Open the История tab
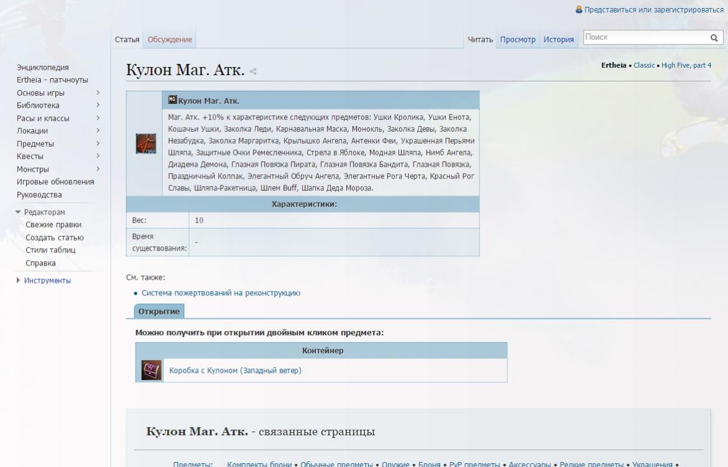Viewport: 728px width, 467px height. click(558, 40)
